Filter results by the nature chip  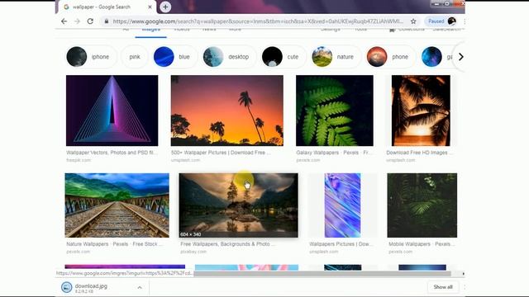(336, 57)
